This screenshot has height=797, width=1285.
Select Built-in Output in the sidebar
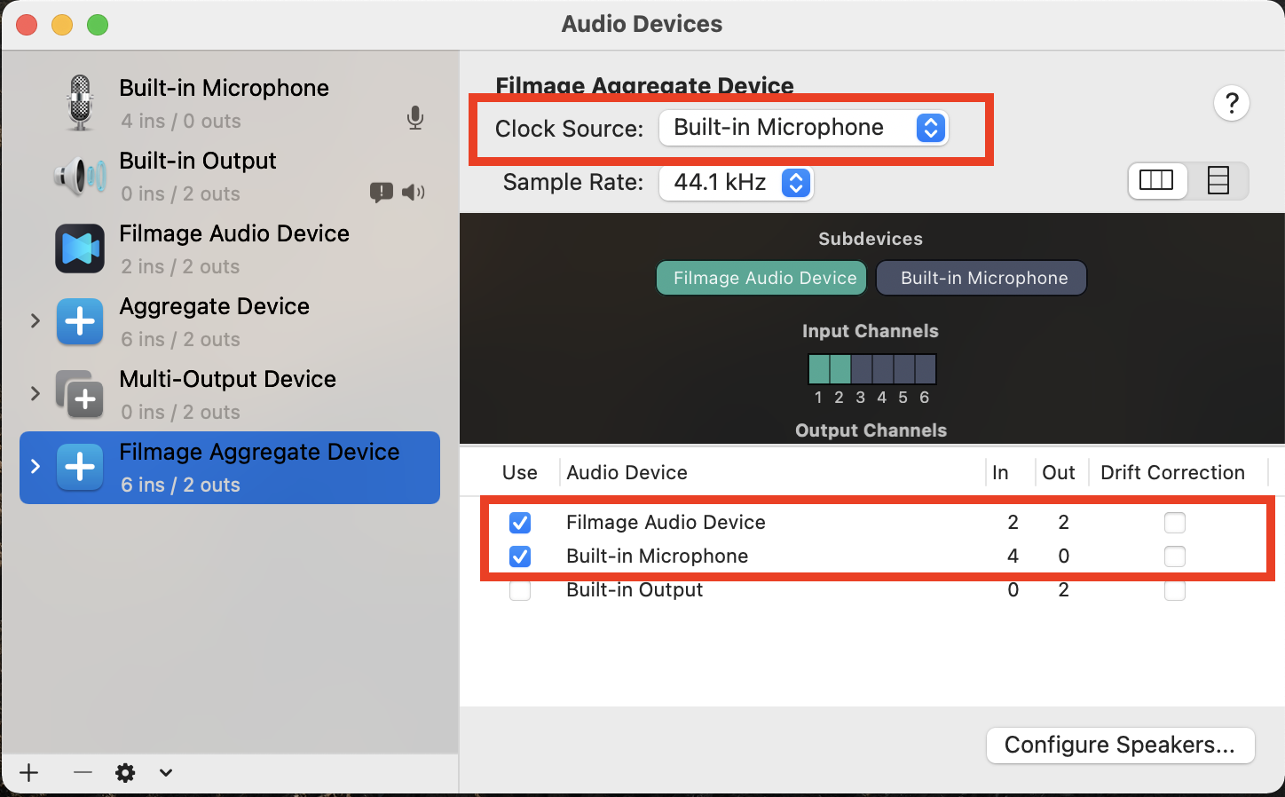coord(230,176)
